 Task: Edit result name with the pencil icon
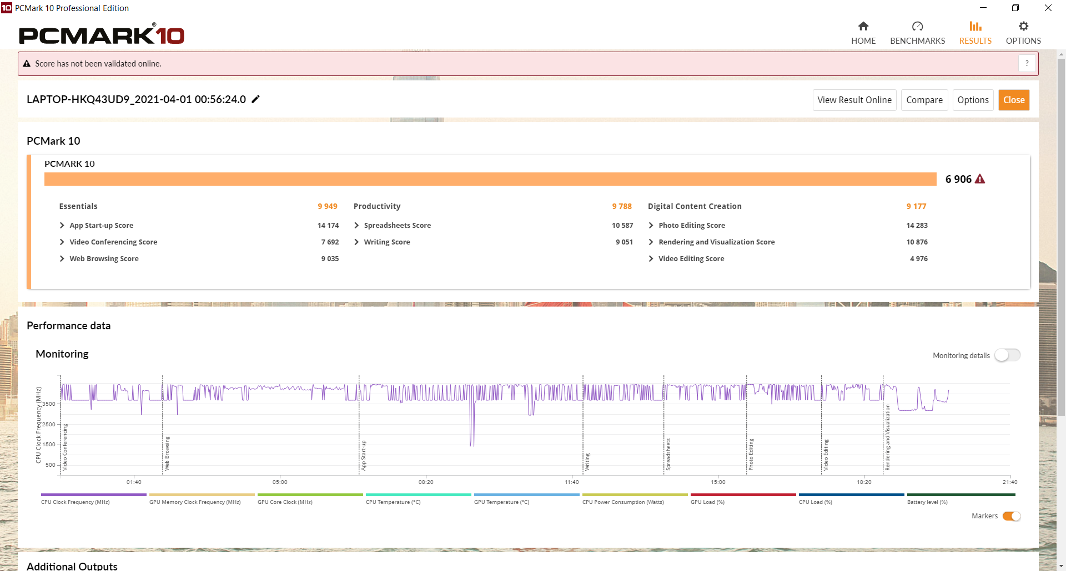pos(255,99)
